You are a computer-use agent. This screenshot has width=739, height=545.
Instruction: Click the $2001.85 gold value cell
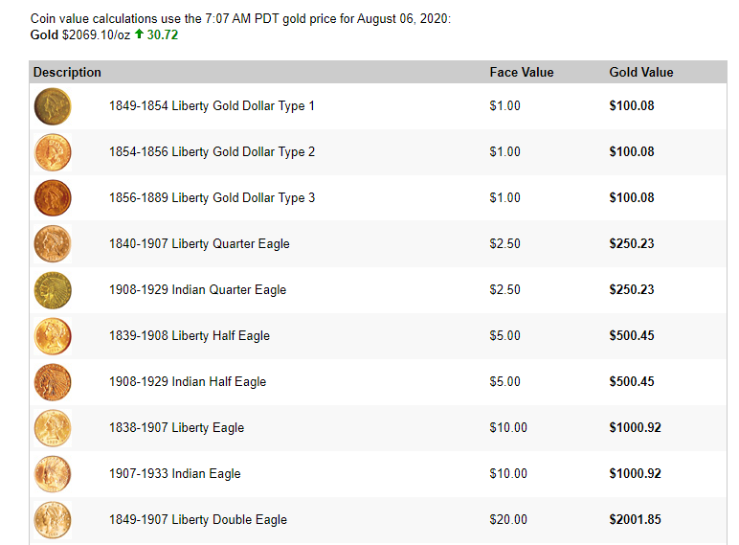point(635,520)
